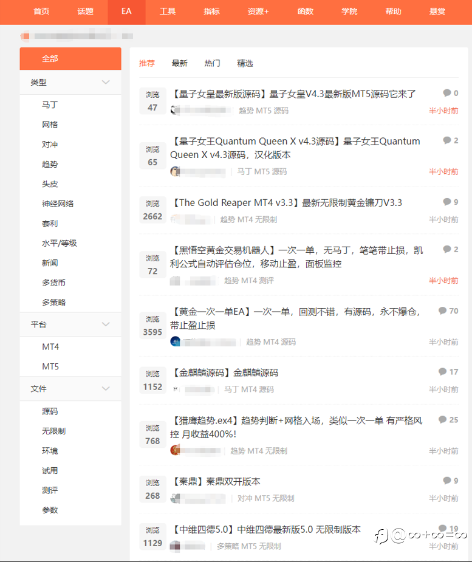Filter by 水平/等级 type
472x562 pixels.
pyautogui.click(x=60, y=243)
